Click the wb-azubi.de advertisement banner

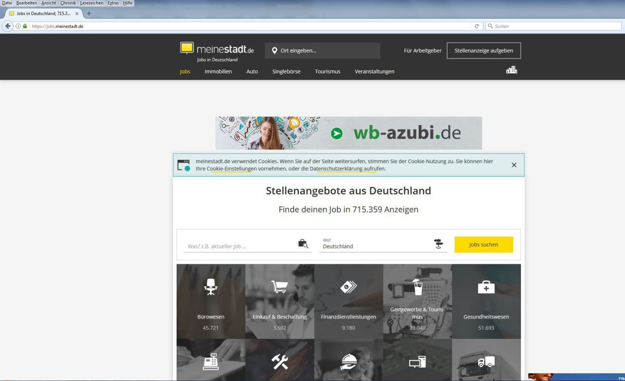348,133
